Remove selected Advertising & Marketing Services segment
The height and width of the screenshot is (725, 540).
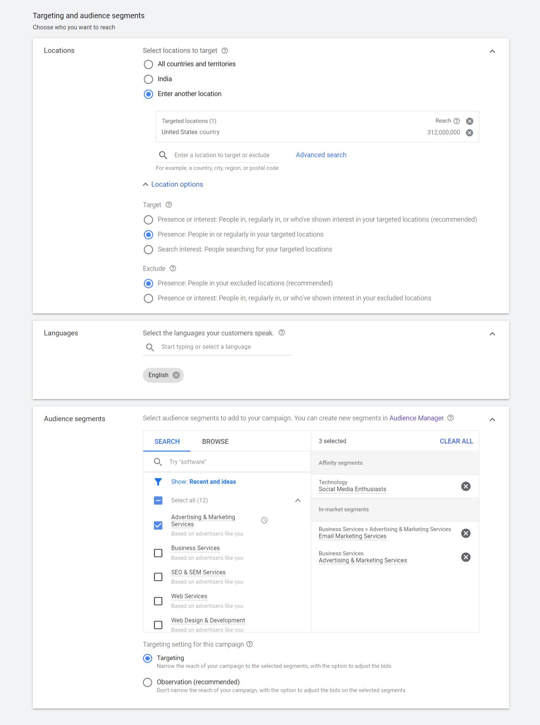click(466, 557)
